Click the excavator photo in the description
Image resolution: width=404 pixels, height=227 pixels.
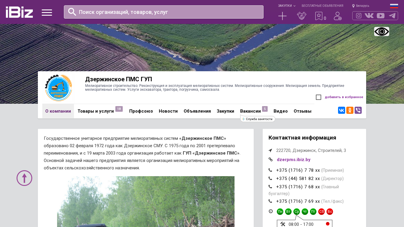point(146,202)
